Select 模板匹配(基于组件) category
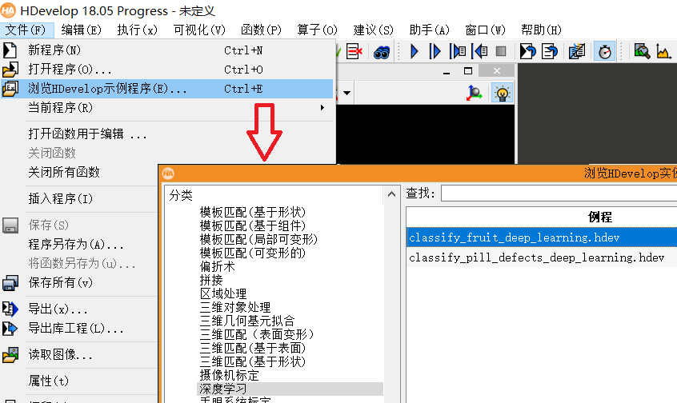This screenshot has width=677, height=403. 253,225
